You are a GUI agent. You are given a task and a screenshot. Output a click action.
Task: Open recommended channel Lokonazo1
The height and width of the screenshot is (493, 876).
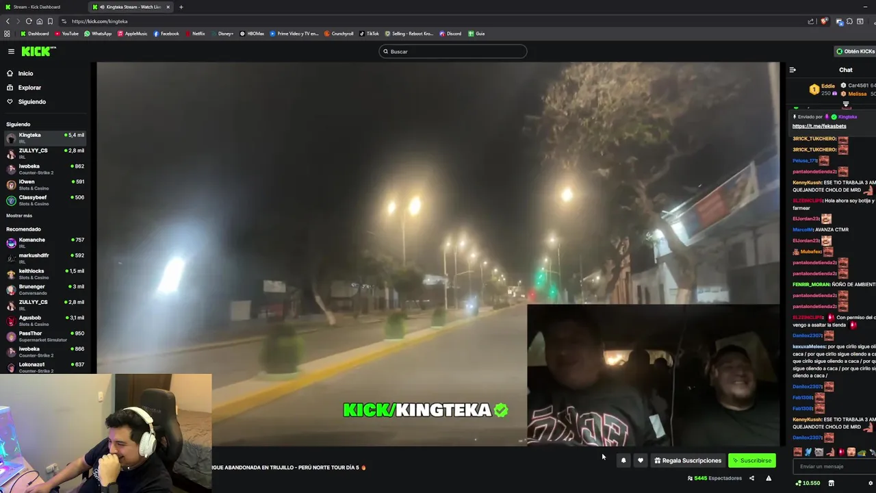click(x=45, y=367)
